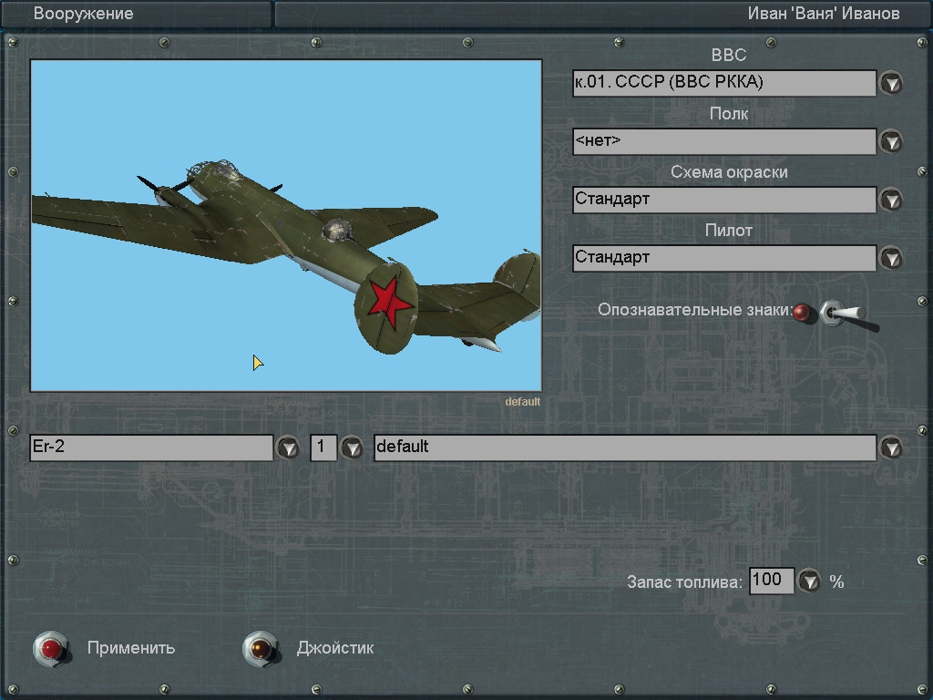The image size is (933, 700).
Task: Click the Применить text label
Action: [x=131, y=648]
